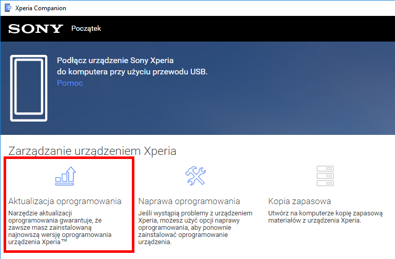Click the 'Jeśli wystąpią problemy' description text
Viewport: 395px width, 259px height.
pos(195,228)
